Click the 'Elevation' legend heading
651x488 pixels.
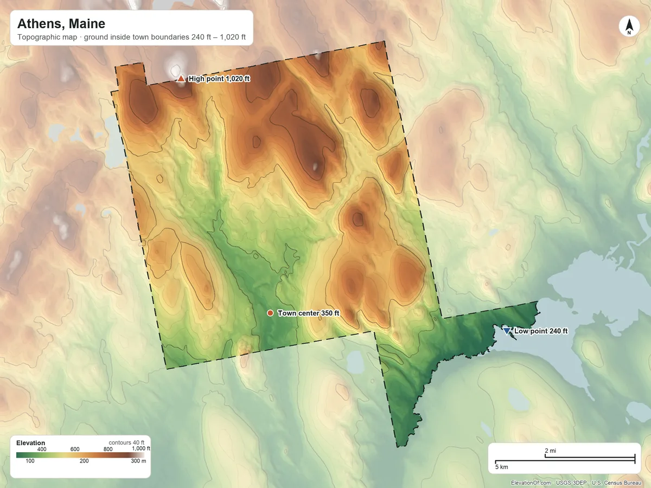[31, 443]
